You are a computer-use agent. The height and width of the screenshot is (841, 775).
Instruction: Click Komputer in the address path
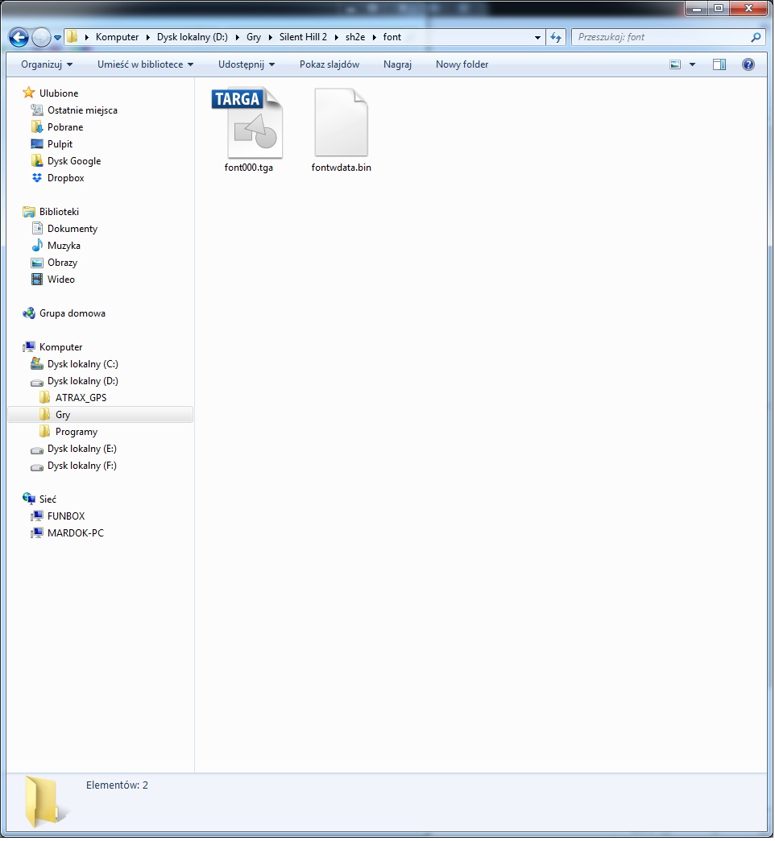tap(117, 37)
